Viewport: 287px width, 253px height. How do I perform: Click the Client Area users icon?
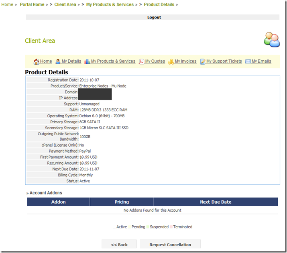click(272, 39)
